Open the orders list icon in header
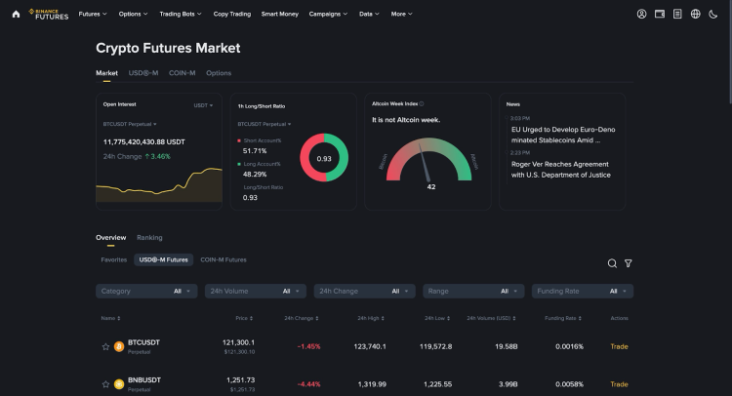The image size is (732, 396). (x=677, y=14)
